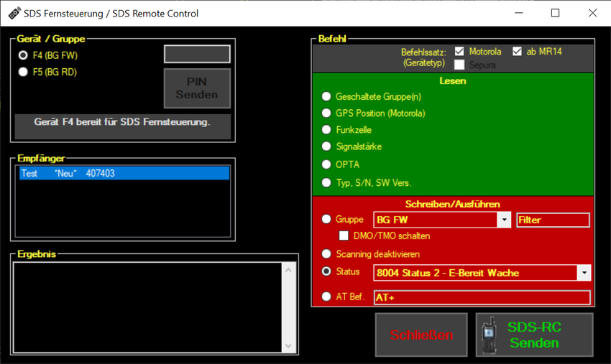Select the Funkzelle radio button
The width and height of the screenshot is (611, 364).
(x=326, y=130)
